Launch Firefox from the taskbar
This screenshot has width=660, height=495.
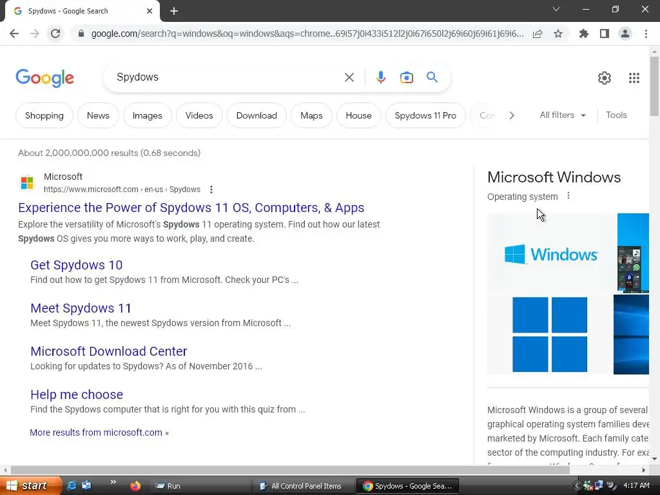pos(135,486)
